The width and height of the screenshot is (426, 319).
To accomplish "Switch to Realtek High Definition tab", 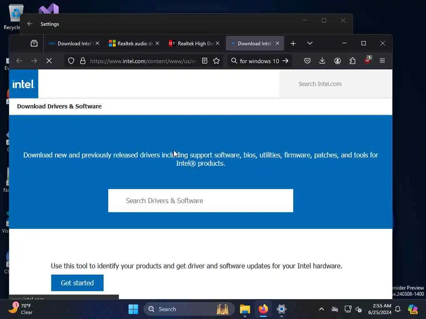I will point(195,43).
